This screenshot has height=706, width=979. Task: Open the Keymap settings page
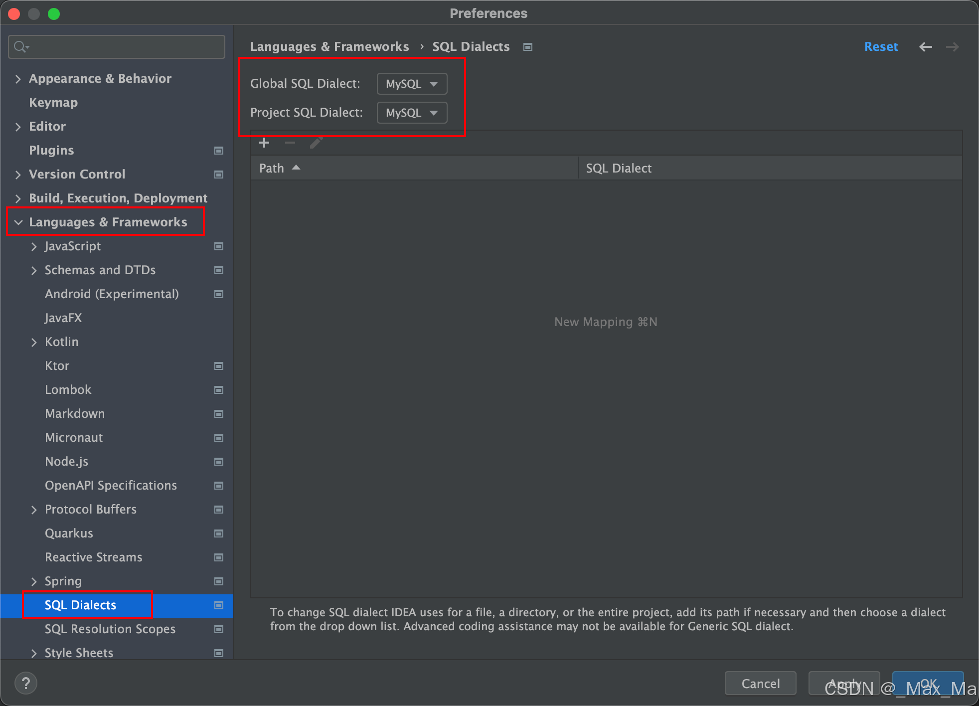pyautogui.click(x=53, y=103)
